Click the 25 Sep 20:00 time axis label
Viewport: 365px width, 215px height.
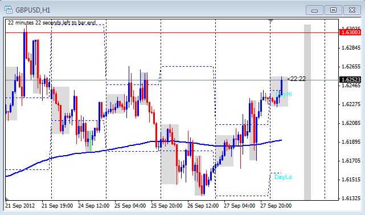coord(166,206)
